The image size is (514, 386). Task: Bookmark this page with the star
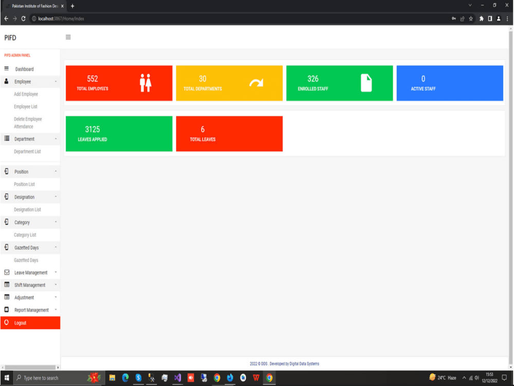point(471,19)
